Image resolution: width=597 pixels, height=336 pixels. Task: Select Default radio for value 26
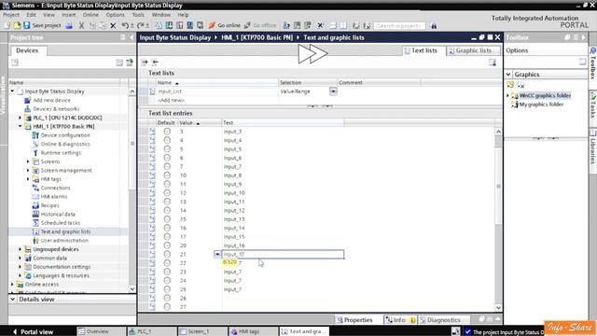pyautogui.click(x=167, y=298)
